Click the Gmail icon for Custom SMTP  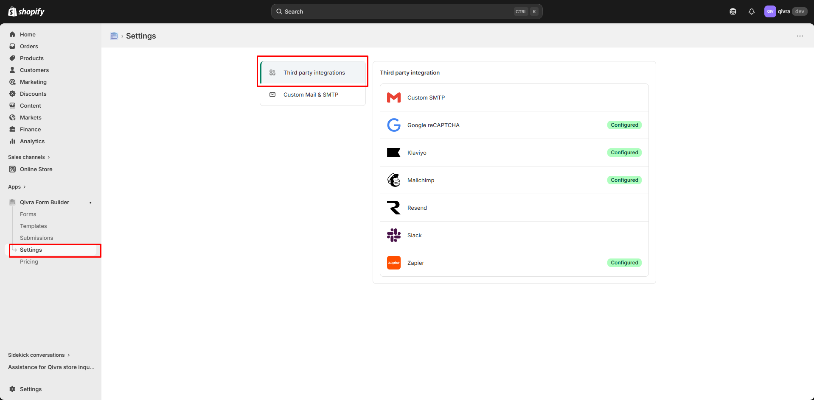pos(394,97)
